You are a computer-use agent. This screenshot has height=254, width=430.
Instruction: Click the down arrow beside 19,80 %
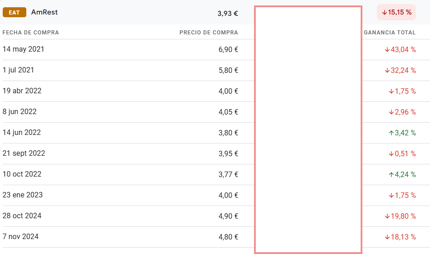(x=387, y=216)
